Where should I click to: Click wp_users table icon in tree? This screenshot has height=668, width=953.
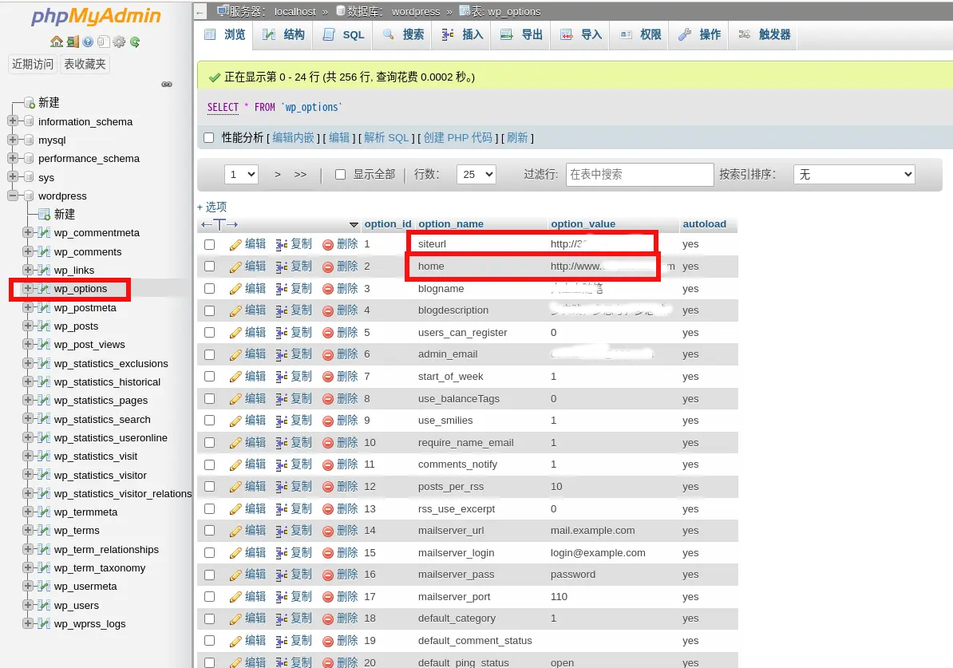(x=44, y=606)
